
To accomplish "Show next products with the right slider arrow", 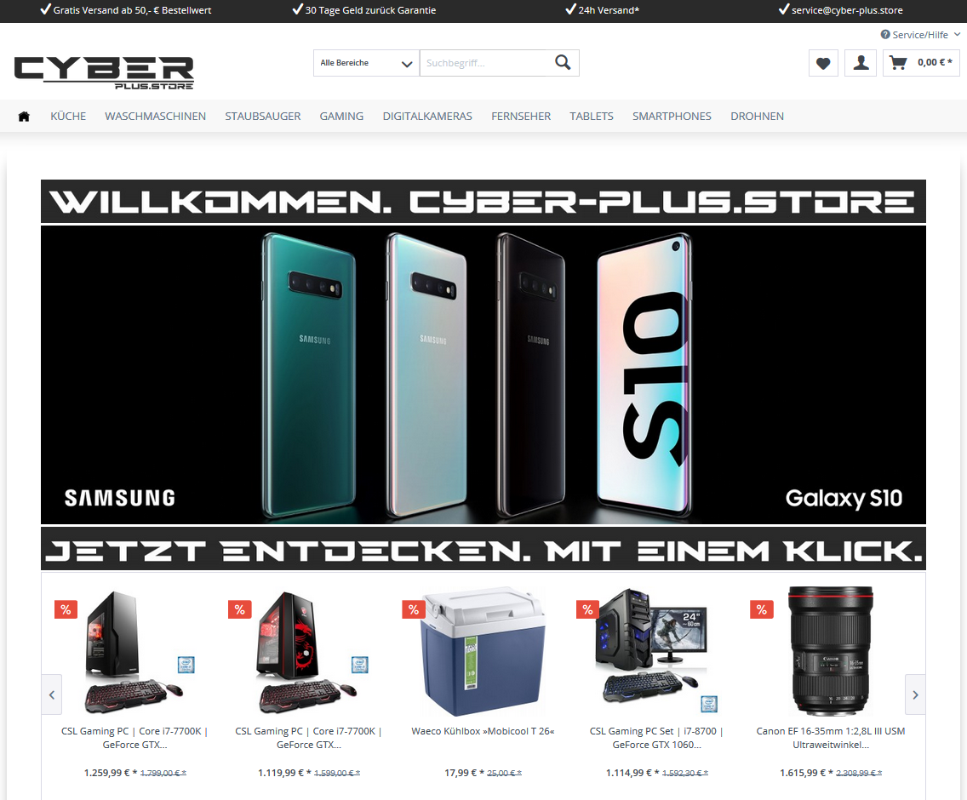I will click(915, 694).
